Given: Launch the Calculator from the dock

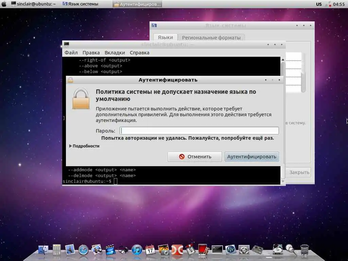Looking at the screenshot, I should (57, 250).
